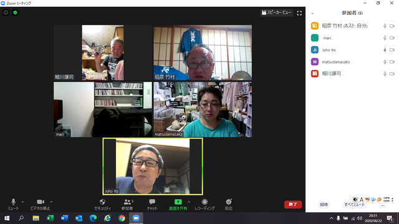Open Windows notification center icon
399x224 pixels.
390,218
